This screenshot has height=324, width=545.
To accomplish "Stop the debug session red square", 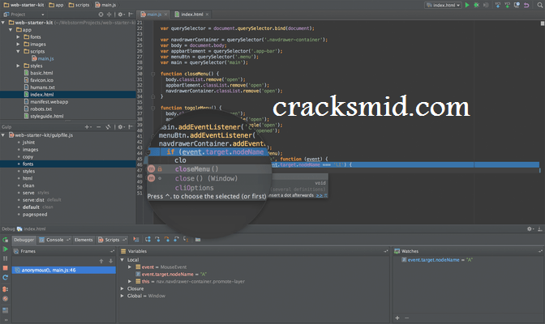I will 5,268.
